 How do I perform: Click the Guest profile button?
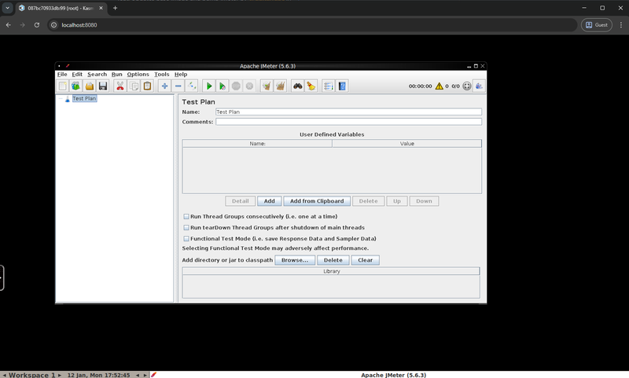597,25
